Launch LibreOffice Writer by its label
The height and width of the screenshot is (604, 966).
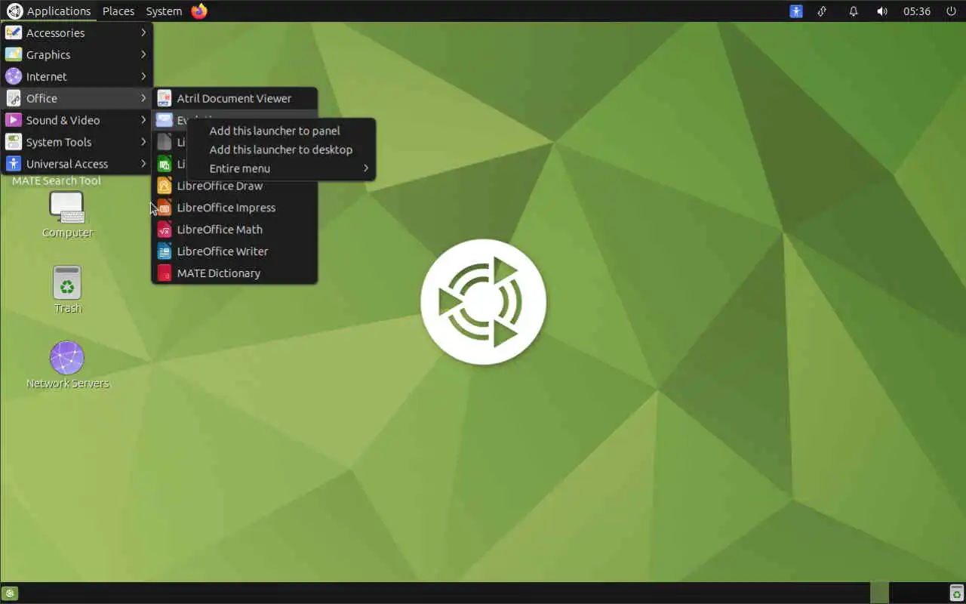click(x=223, y=251)
